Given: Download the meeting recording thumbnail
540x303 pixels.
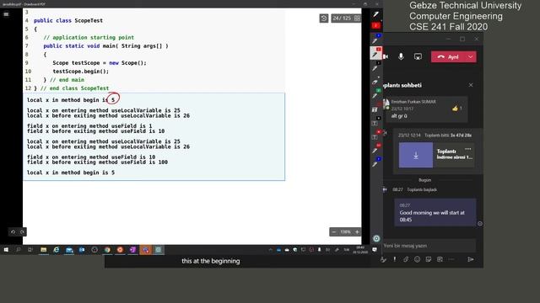Looking at the screenshot, I should point(416,155).
